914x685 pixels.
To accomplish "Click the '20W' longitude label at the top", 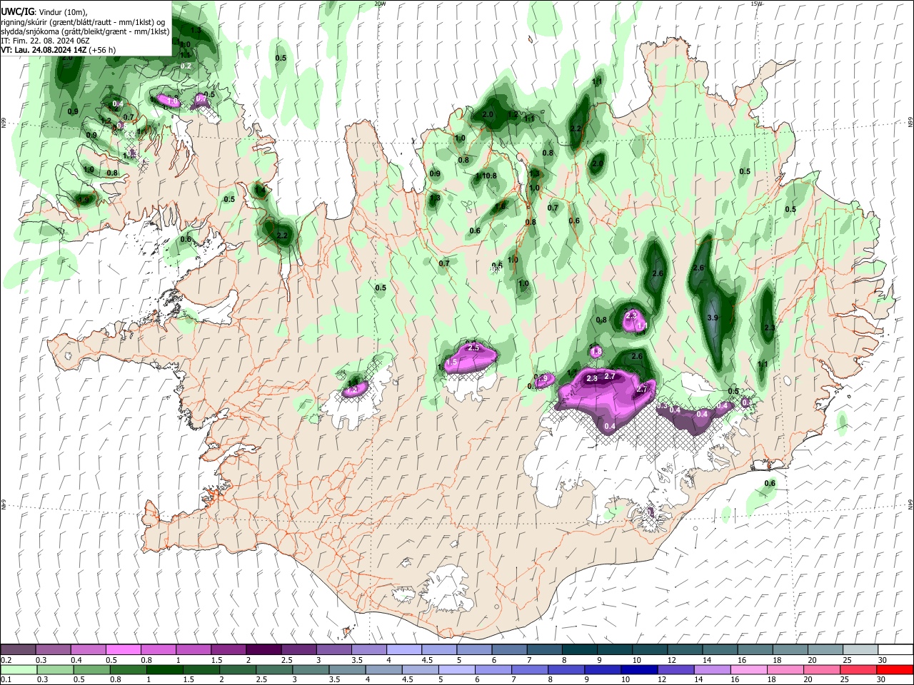I will pyautogui.click(x=380, y=4).
